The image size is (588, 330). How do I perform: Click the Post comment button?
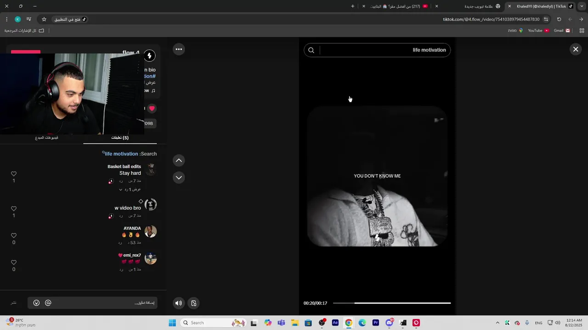(x=14, y=303)
